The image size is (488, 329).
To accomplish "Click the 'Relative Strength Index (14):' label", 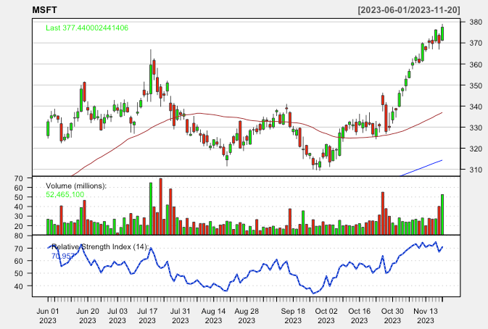I will 100,246.
